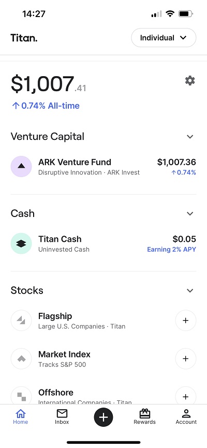
Task: Open portfolio settings gear icon
Action: coord(190,81)
